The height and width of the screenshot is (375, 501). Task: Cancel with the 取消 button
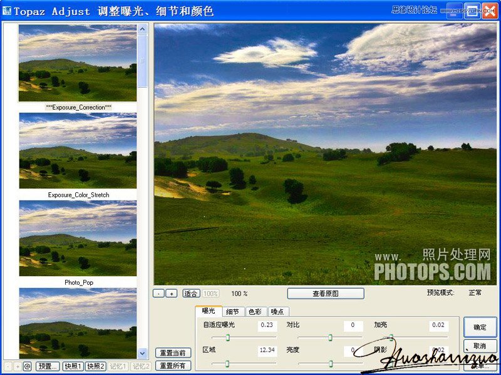coord(480,346)
